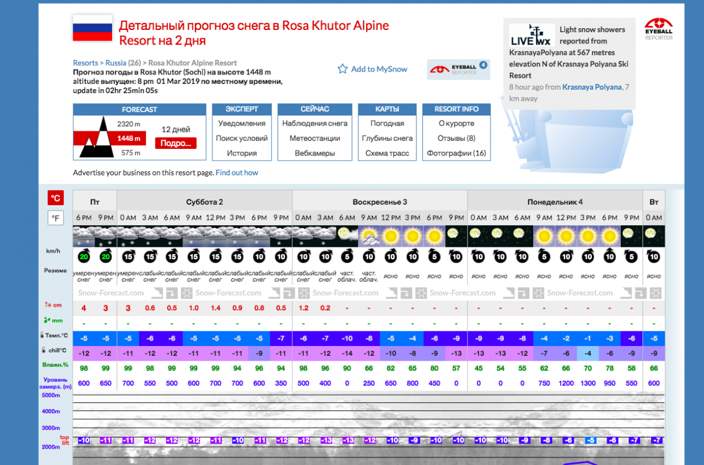Click the green rain mm row icon
Viewport: 704px width, 465px height.
pyautogui.click(x=48, y=321)
